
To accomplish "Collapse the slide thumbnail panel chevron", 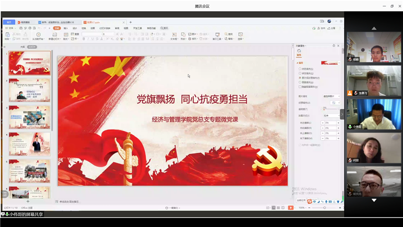I will [5, 47].
